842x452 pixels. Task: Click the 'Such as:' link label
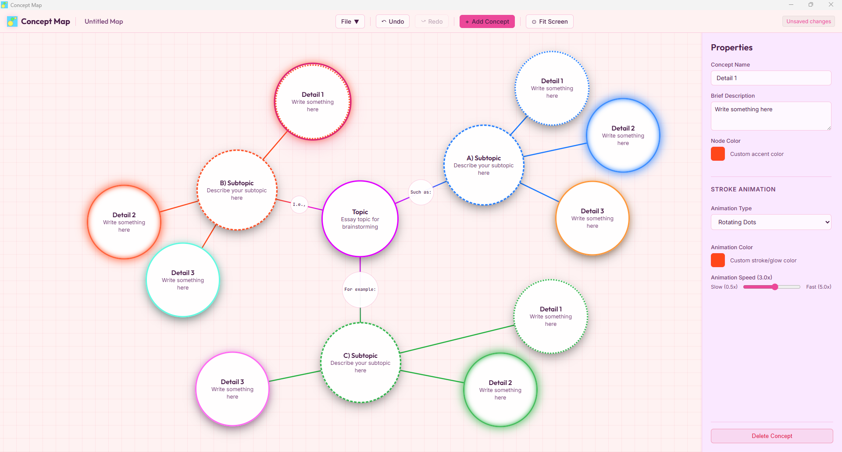[421, 192]
